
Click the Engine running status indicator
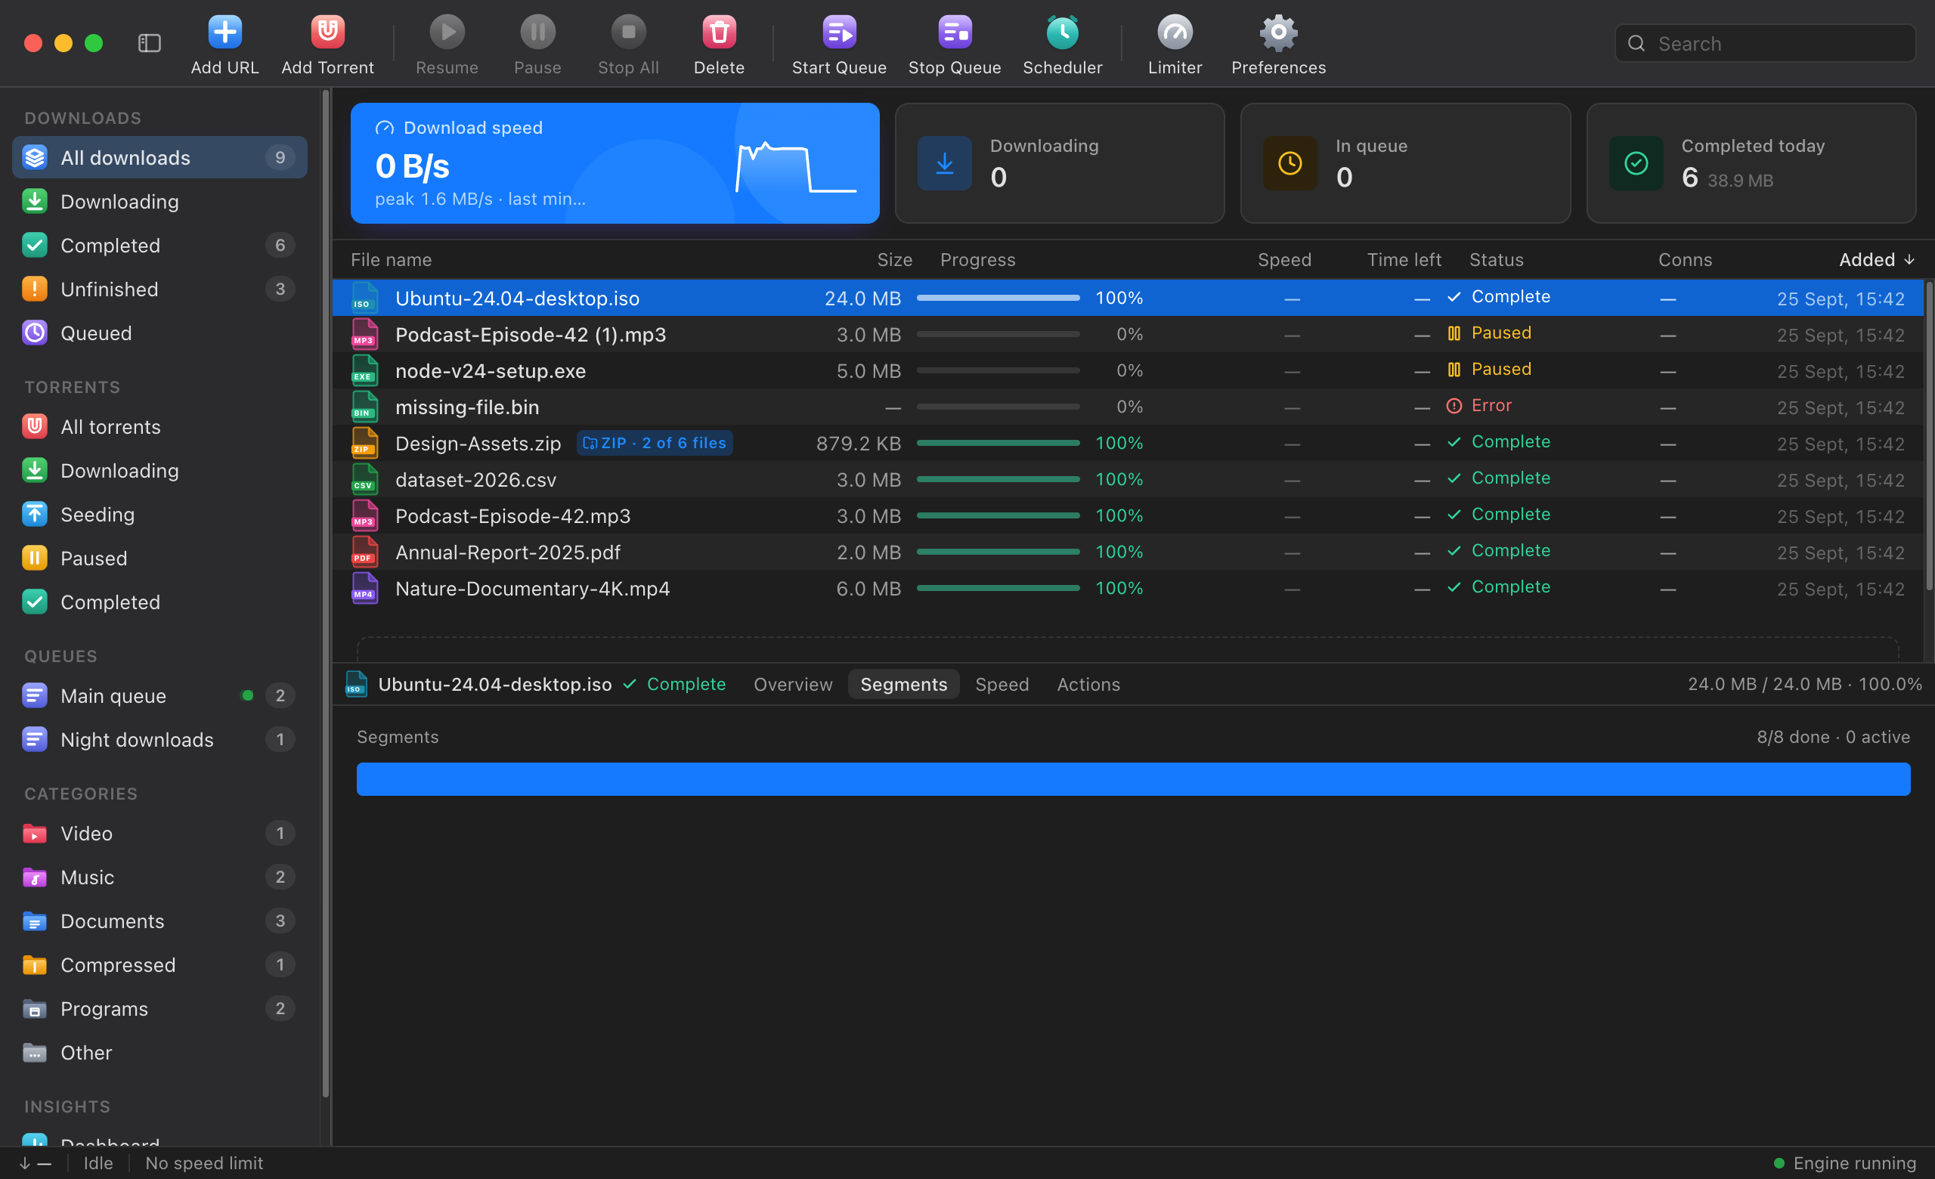coord(1845,1162)
